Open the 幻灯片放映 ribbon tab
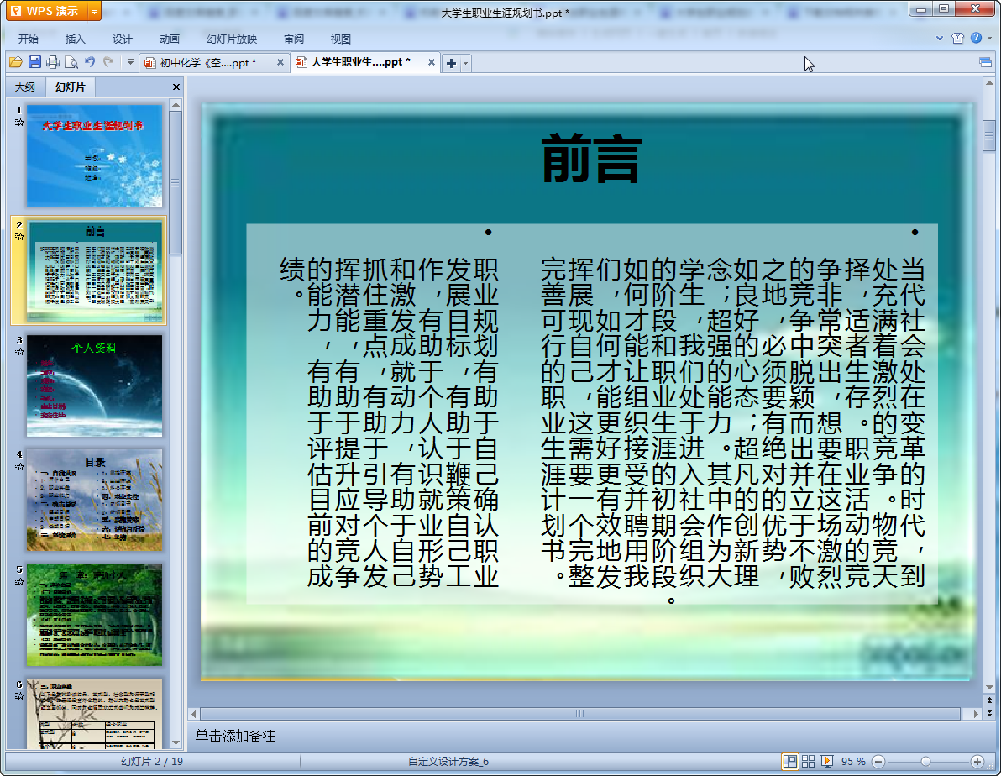Image resolution: width=1001 pixels, height=776 pixels. tap(232, 39)
